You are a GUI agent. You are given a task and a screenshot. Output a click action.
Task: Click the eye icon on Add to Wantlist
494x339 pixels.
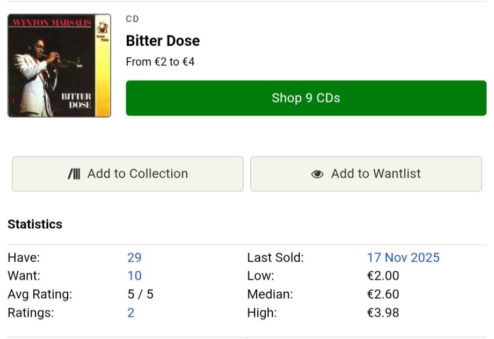(x=317, y=174)
